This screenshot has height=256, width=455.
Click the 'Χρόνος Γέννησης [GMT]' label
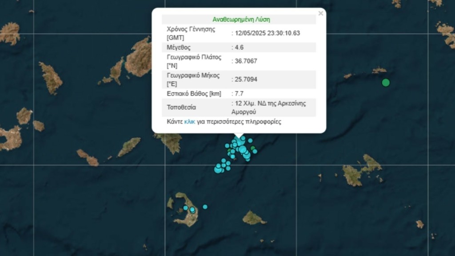[x=191, y=33]
